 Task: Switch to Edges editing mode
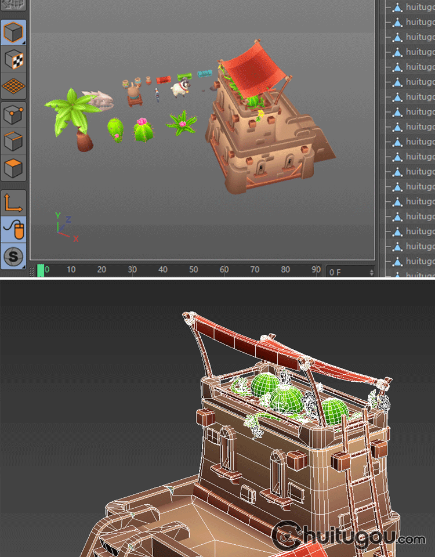13,142
